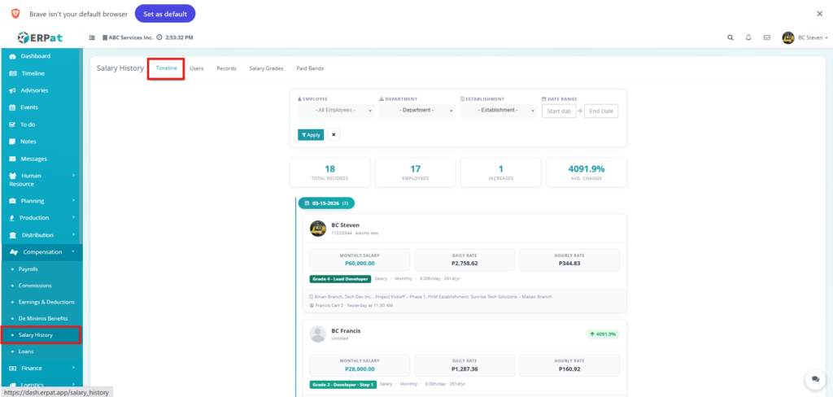This screenshot has width=833, height=397.
Task: Click P344.83 hourly rate value
Action: tap(569, 263)
